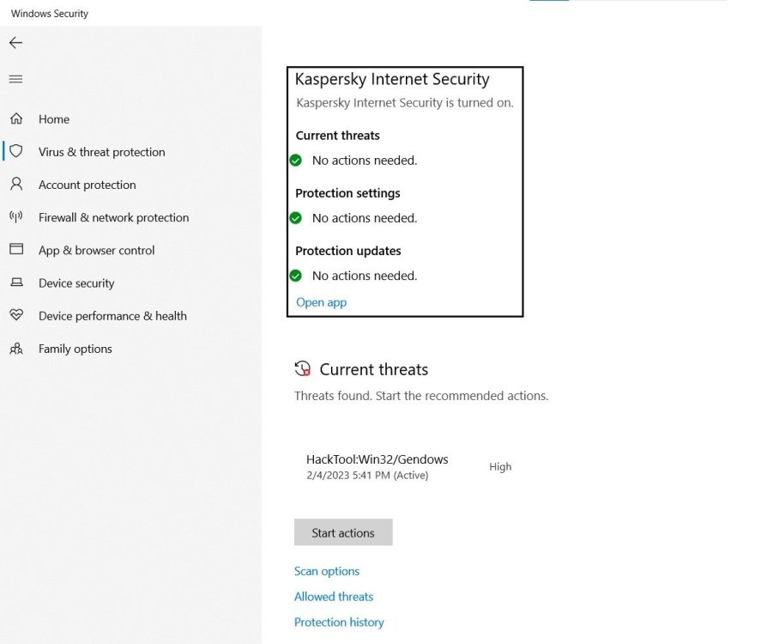Expand the HackTool:Win32/Gendows threat entry
The image size is (767, 644).
(x=377, y=460)
